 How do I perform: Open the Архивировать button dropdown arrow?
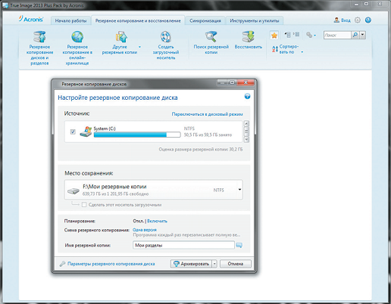[x=214, y=264]
